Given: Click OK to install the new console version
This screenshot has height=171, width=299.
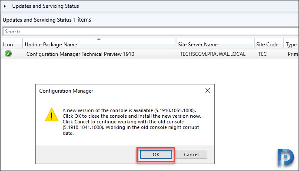Looking at the screenshot, I should (x=156, y=155).
